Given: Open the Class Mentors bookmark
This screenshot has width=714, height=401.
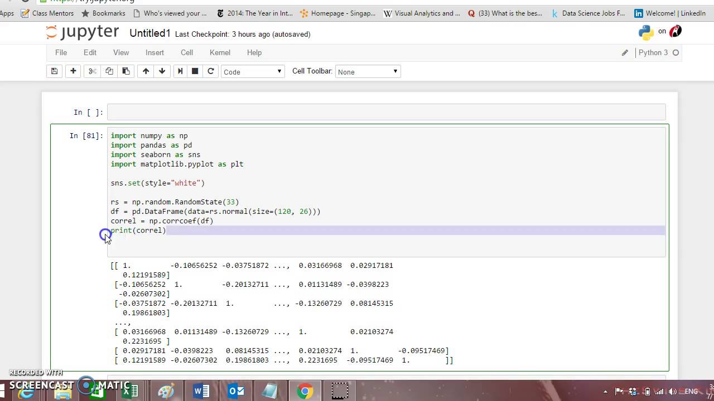Looking at the screenshot, I should coord(47,13).
